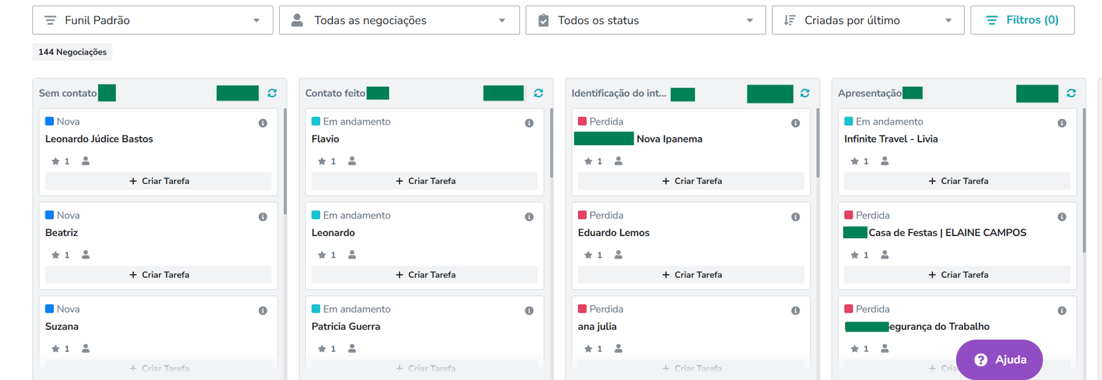1102x380 pixels.
Task: Open the Casa de Festas ELAINE CAMPOS card
Action: (x=947, y=233)
